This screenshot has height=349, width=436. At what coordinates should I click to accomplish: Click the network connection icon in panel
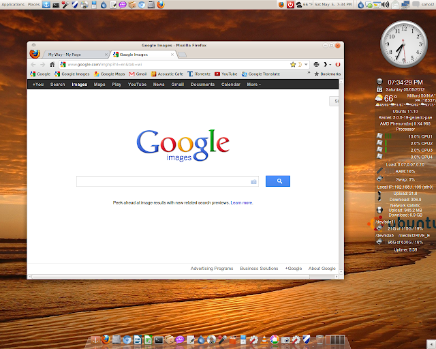coord(405,5)
